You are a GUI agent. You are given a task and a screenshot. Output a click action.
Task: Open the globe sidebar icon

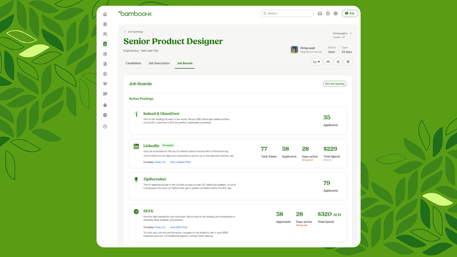click(x=105, y=115)
